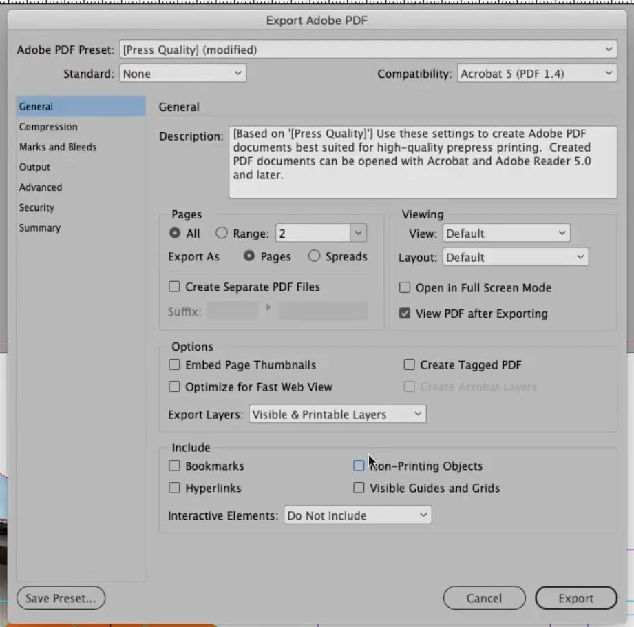Toggle Non-Printing Objects checkbox

point(359,466)
